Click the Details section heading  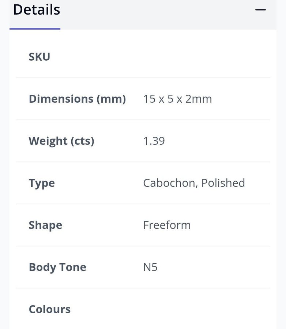click(37, 10)
